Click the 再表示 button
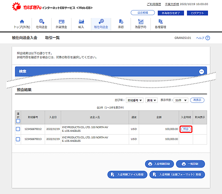This screenshot has width=222, height=194. [x=197, y=100]
